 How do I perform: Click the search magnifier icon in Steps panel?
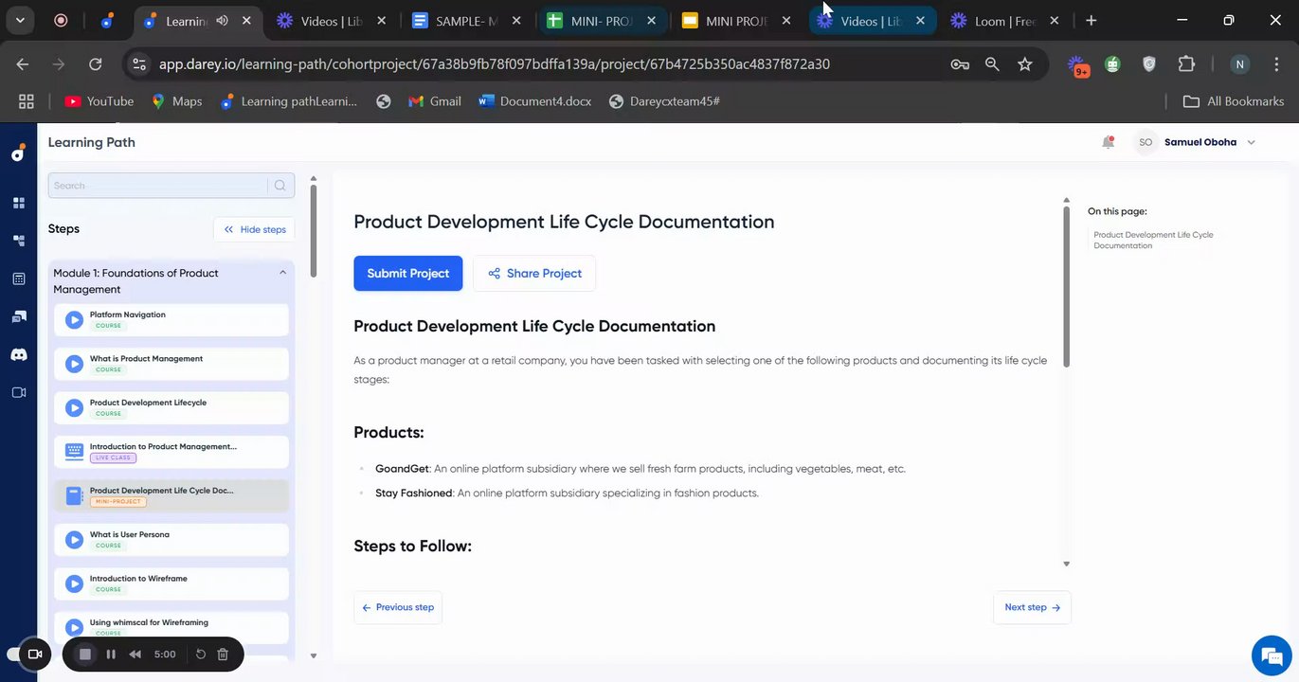tap(280, 186)
